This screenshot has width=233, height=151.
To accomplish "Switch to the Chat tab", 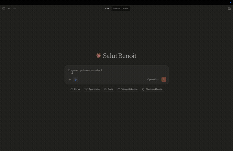I will [x=107, y=8].
